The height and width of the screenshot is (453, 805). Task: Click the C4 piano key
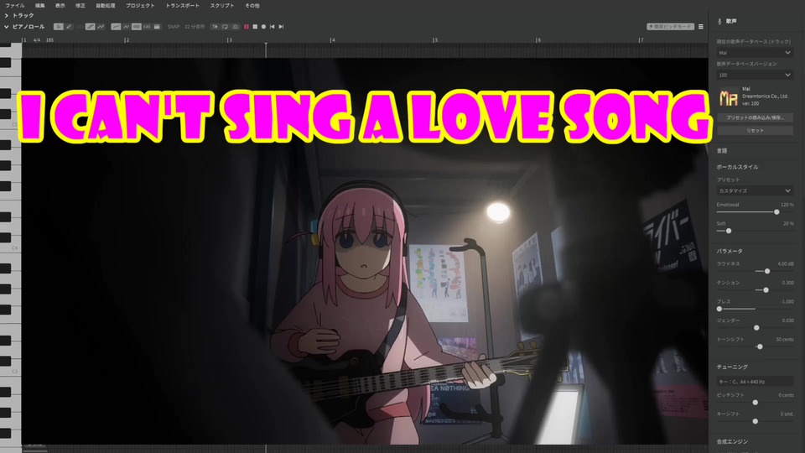(10, 247)
